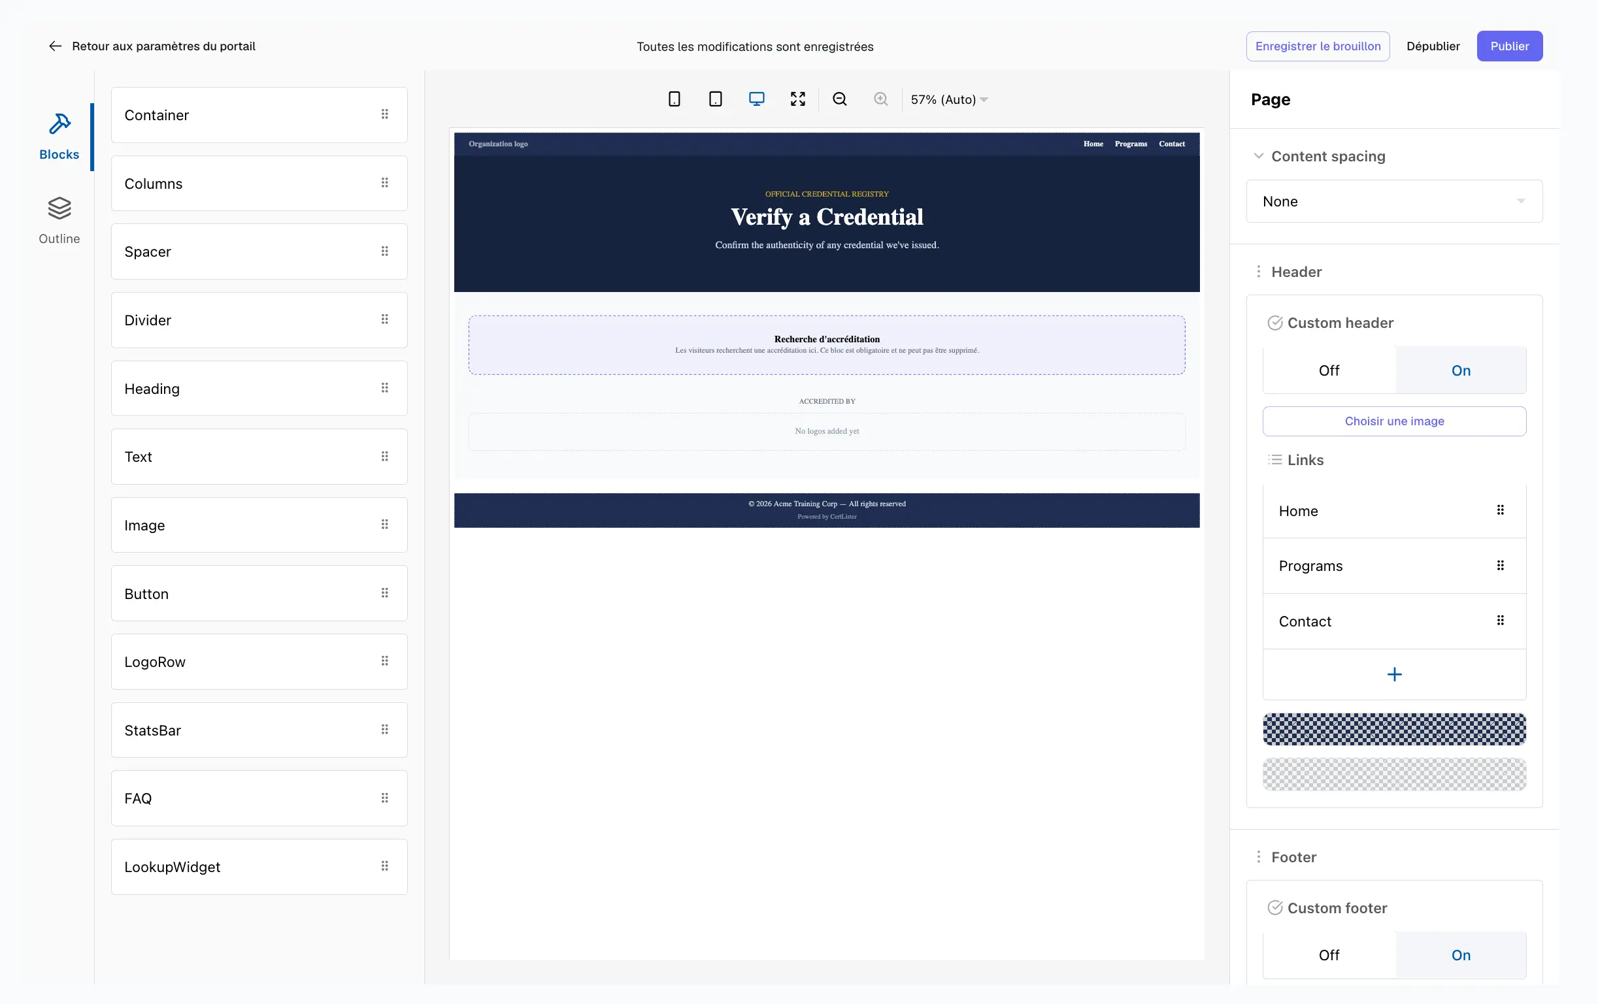Click the back arrow to portal settings

tap(55, 46)
